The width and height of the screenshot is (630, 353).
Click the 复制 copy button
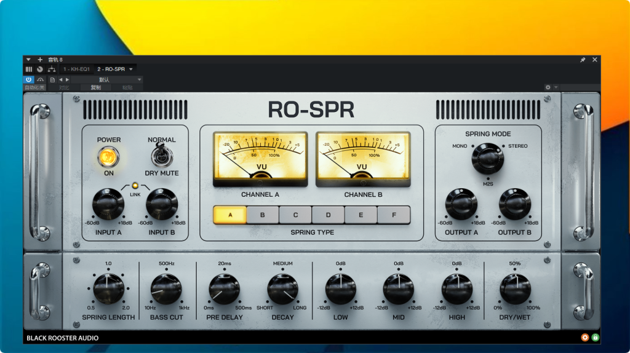coord(95,87)
